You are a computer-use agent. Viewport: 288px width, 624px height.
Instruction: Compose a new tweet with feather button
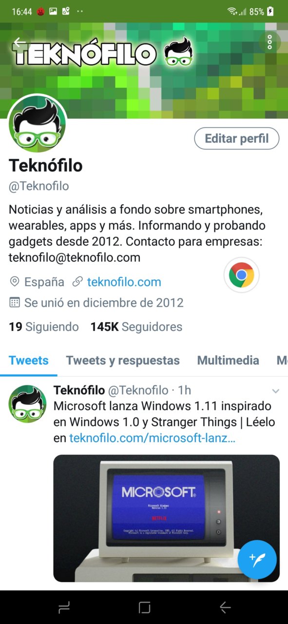[x=257, y=559]
